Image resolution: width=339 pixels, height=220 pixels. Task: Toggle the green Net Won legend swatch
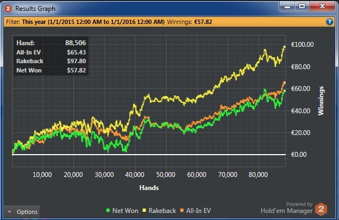108,210
